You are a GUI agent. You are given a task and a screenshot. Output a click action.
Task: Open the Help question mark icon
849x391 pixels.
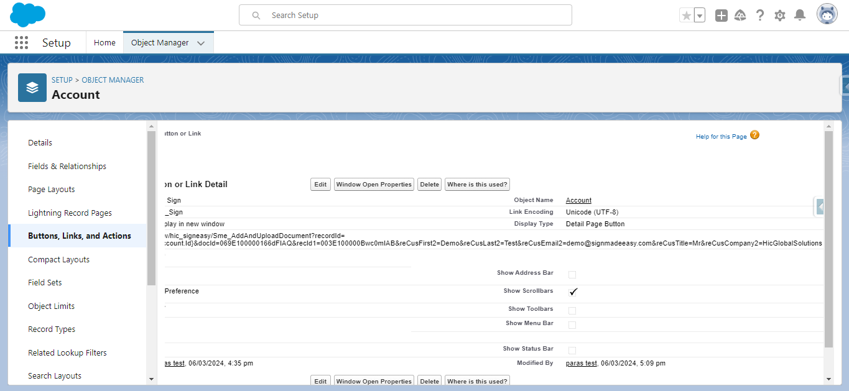pyautogui.click(x=760, y=16)
